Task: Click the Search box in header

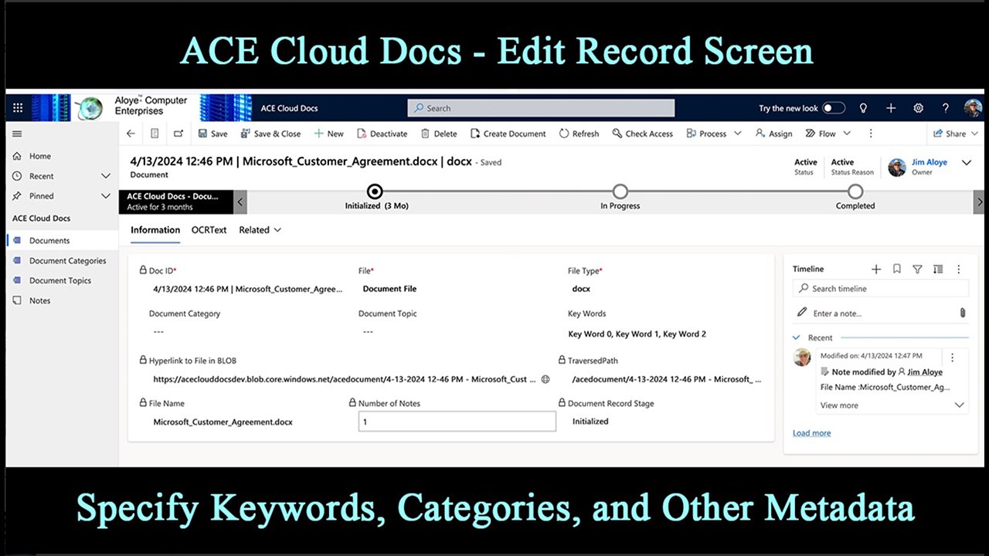Action: (541, 108)
